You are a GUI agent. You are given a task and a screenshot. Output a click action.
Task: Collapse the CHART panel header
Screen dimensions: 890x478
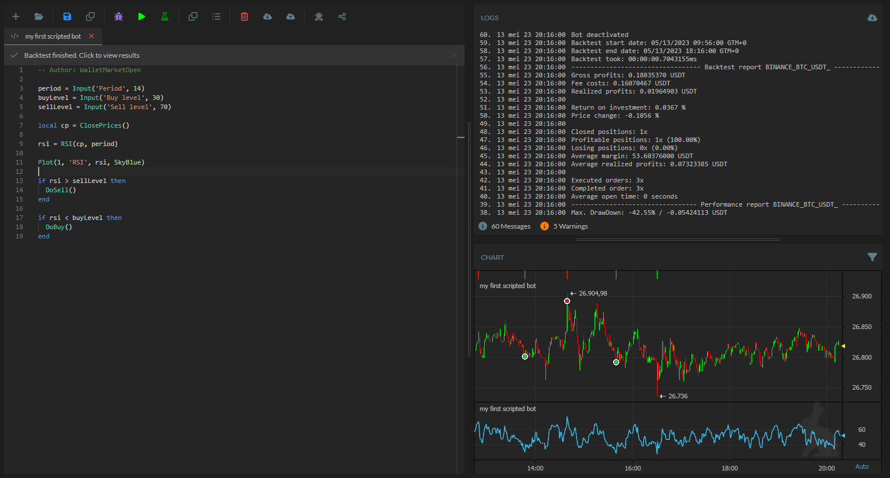click(492, 257)
